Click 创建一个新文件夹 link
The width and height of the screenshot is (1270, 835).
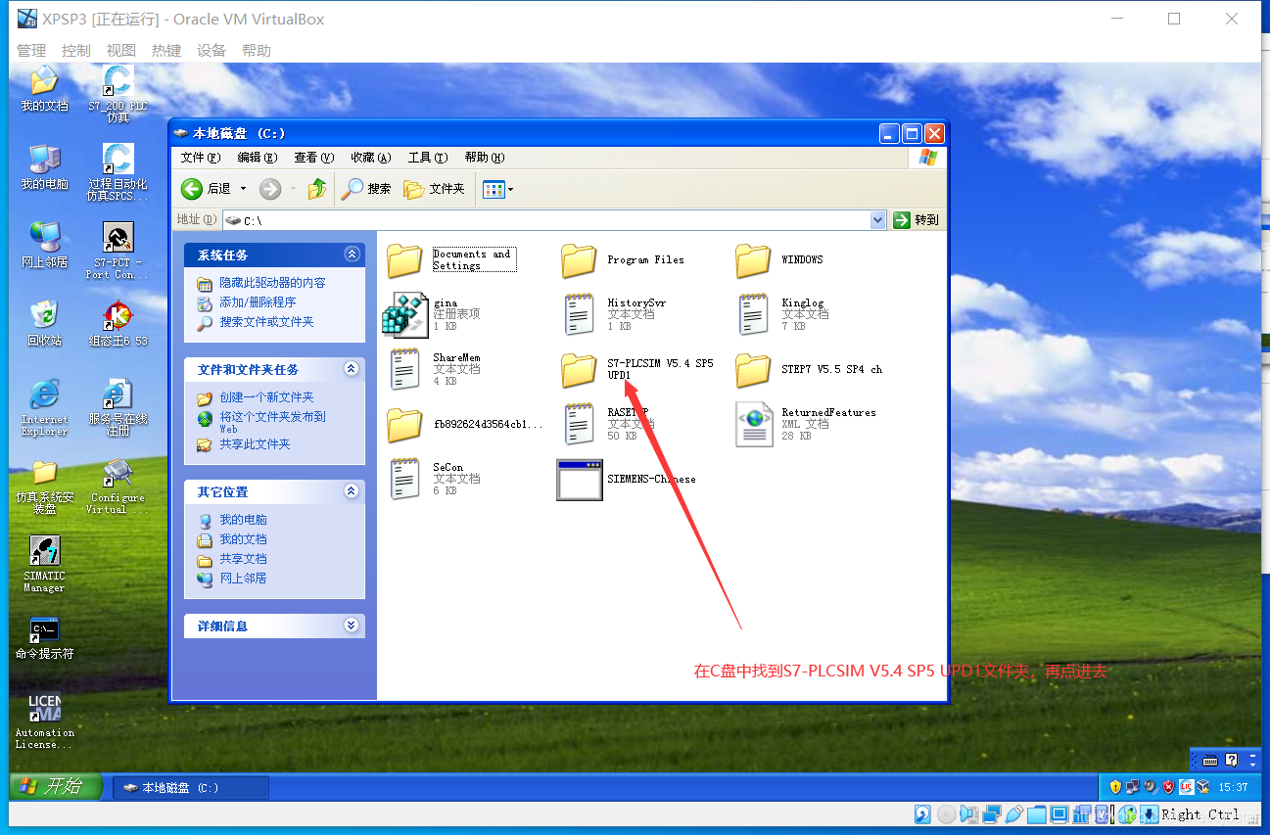(266, 397)
